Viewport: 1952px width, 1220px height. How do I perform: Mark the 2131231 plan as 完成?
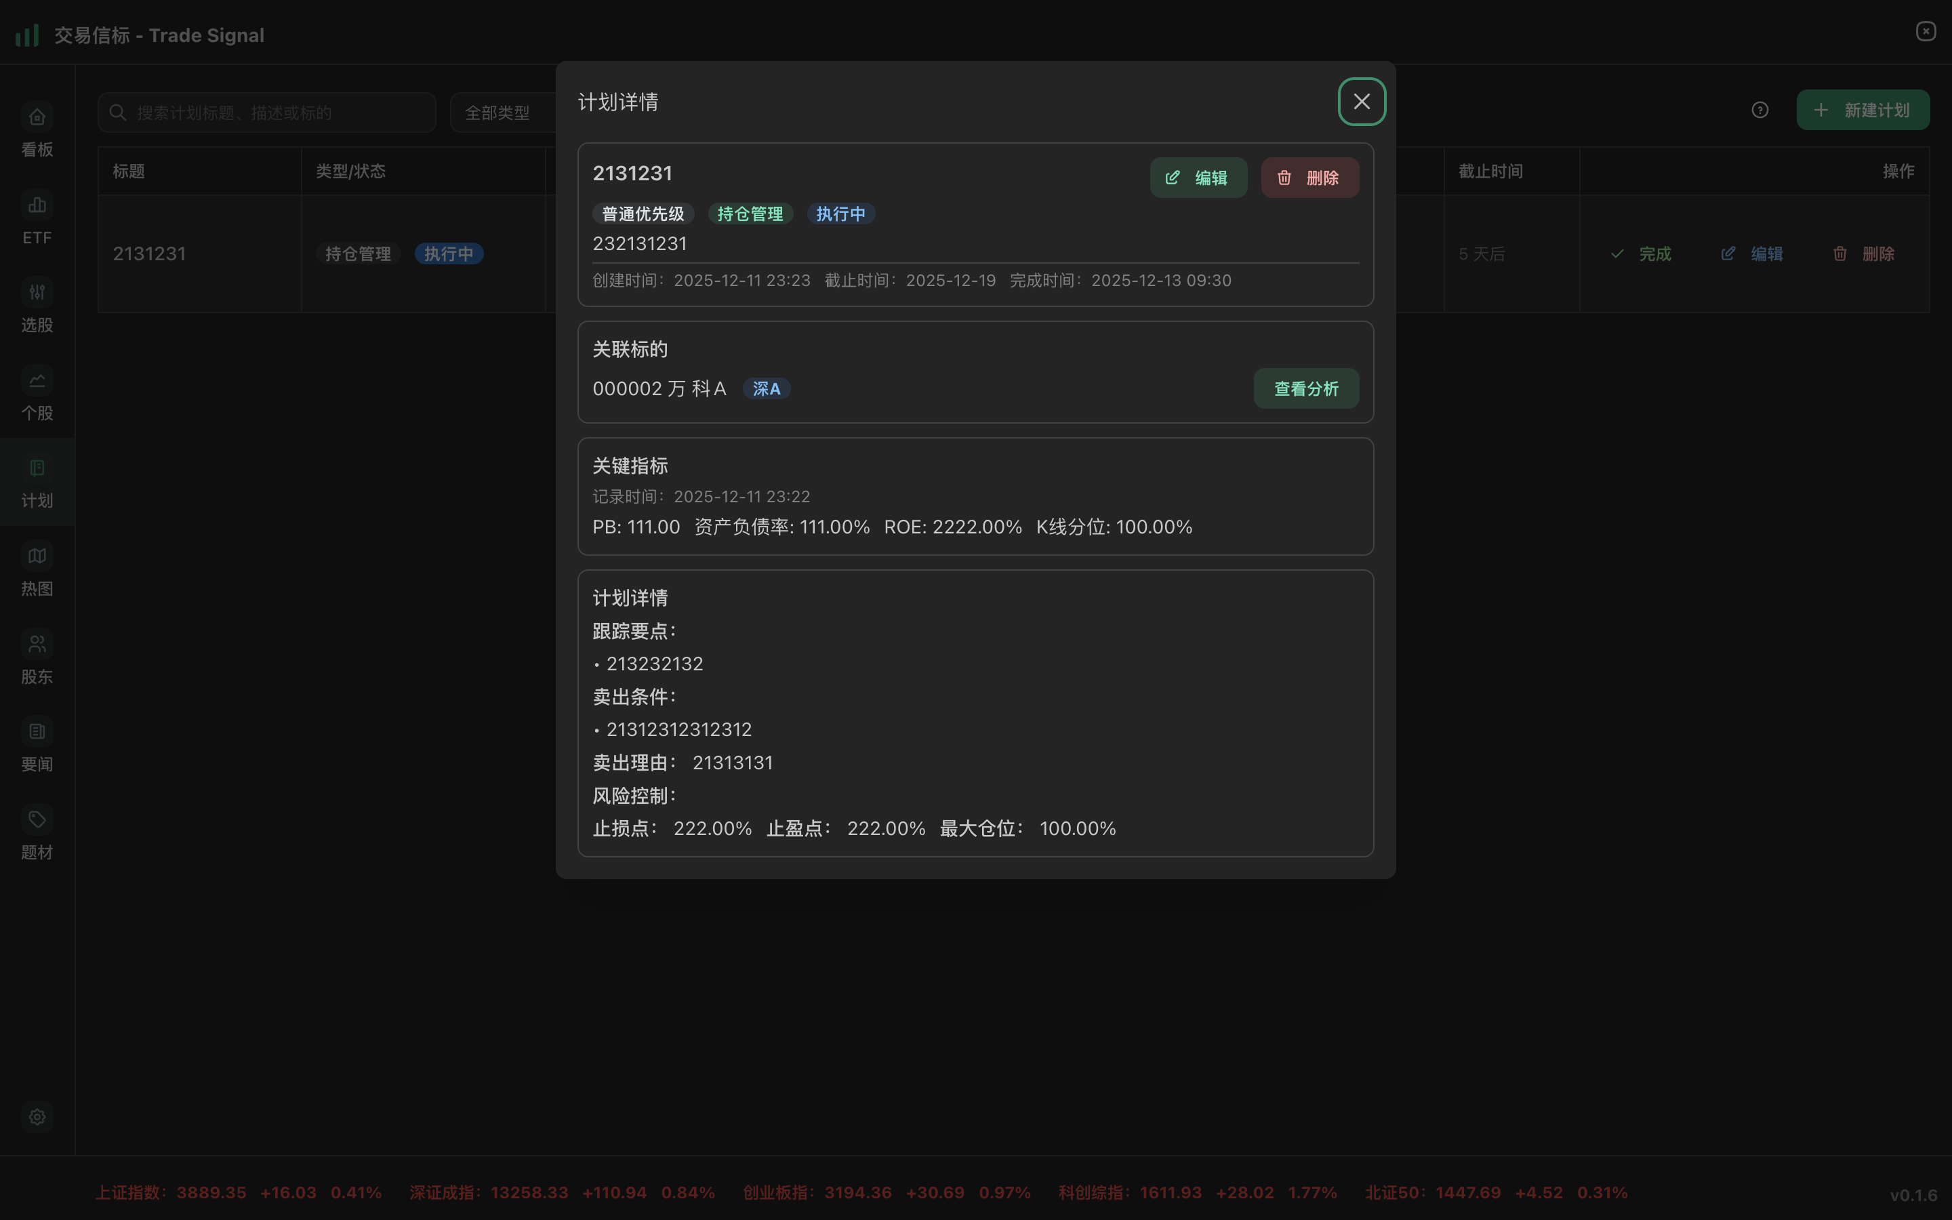point(1642,253)
